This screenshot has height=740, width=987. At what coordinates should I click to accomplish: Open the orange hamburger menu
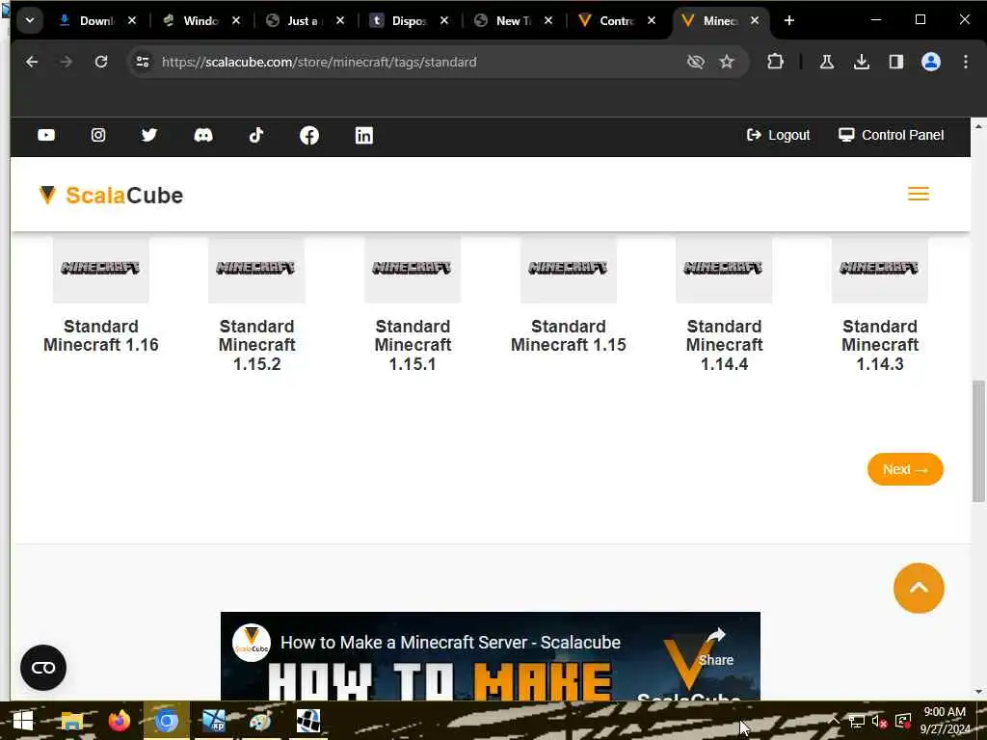(919, 194)
